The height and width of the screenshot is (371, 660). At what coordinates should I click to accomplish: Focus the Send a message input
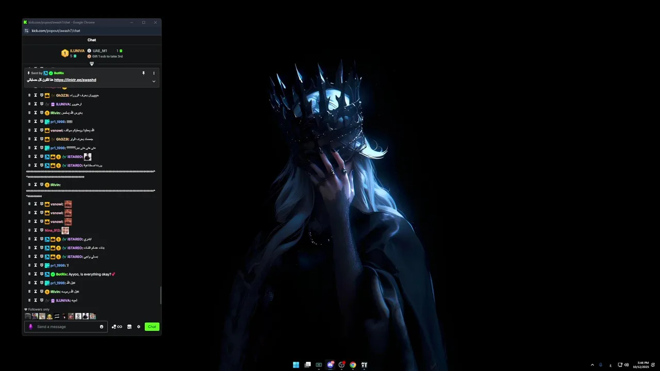pyautogui.click(x=67, y=327)
